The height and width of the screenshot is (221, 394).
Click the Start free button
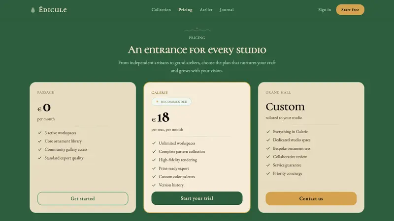[350, 10]
